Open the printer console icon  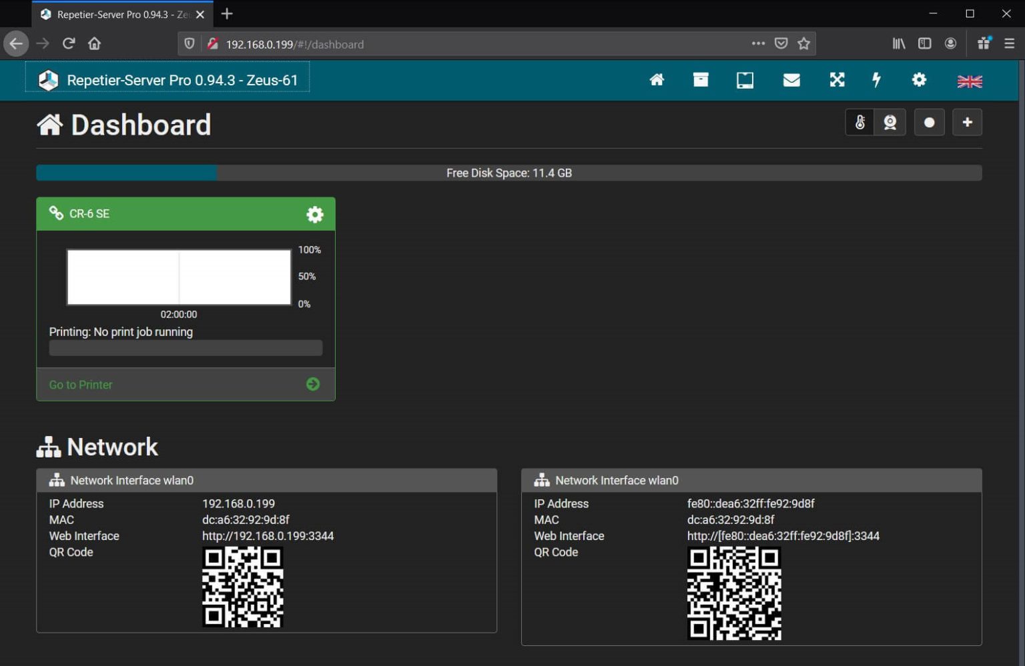click(745, 79)
